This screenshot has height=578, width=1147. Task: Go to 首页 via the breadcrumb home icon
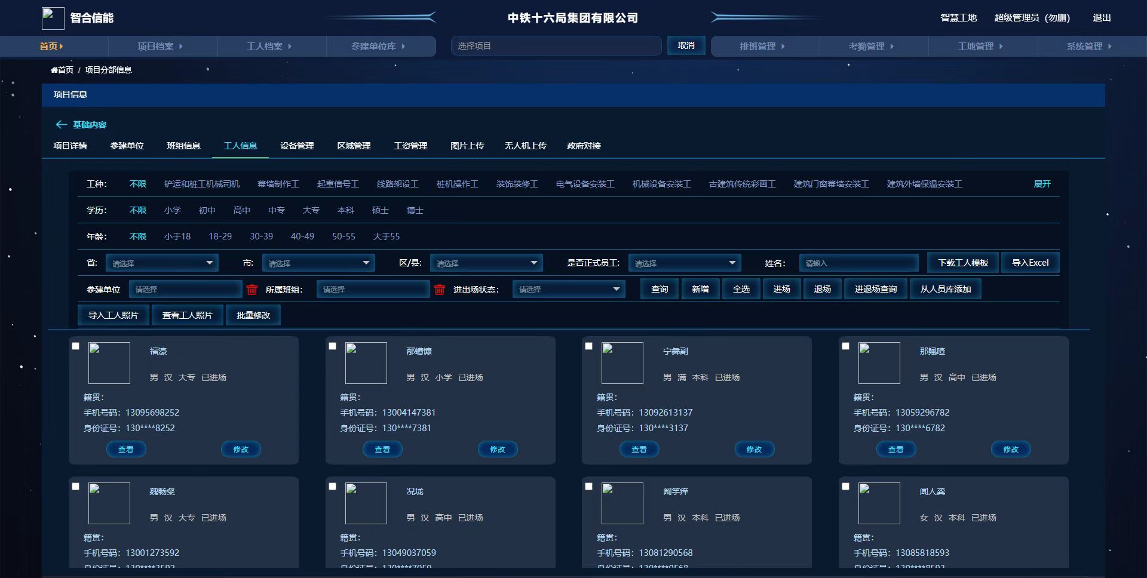tap(54, 70)
